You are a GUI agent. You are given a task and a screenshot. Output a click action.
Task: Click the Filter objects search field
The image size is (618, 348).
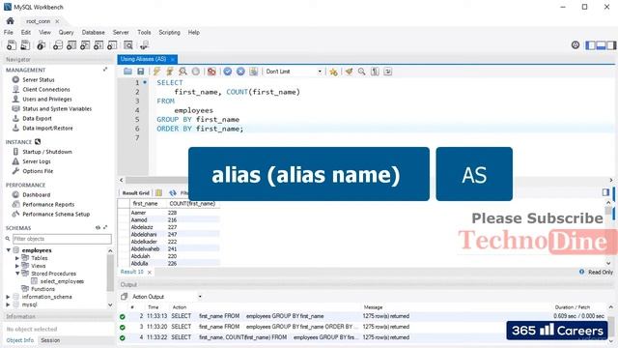tap(62, 239)
